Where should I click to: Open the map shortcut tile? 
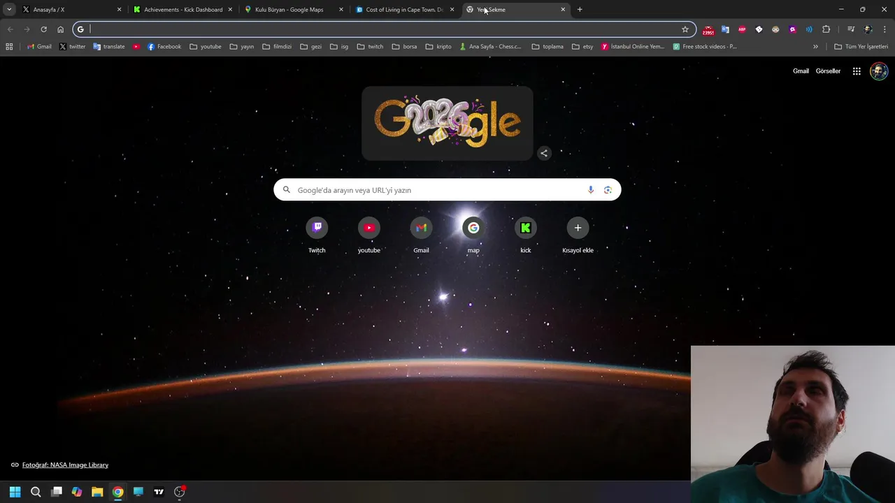coord(473,235)
